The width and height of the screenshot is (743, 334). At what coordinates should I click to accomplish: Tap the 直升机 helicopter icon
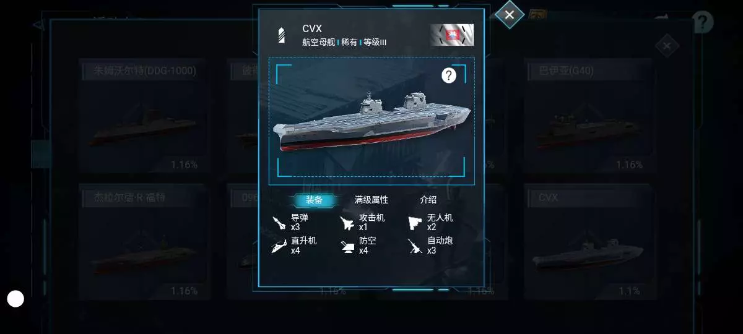(279, 246)
